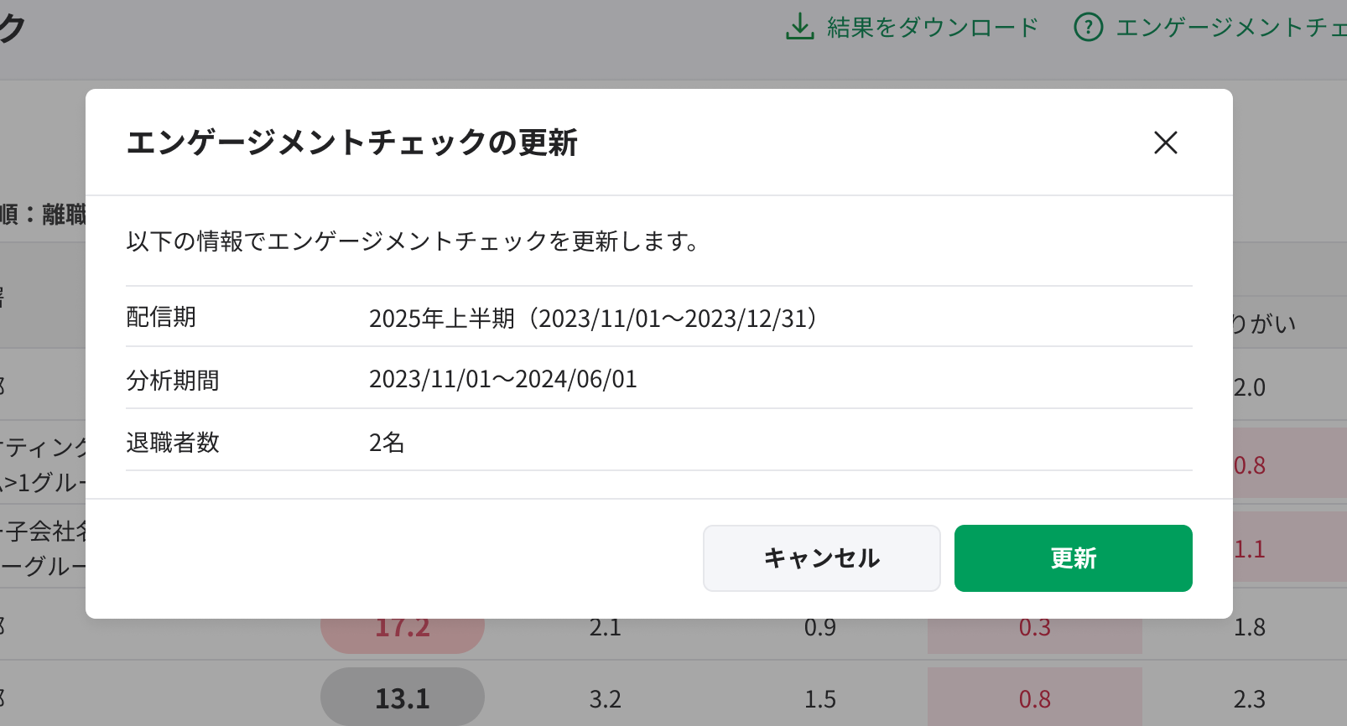Click the 分析期間 row label
This screenshot has height=726, width=1347.
(173, 380)
